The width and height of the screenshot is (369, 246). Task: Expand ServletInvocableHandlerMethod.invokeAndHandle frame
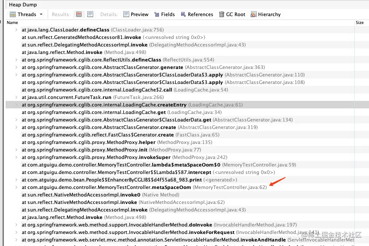coord(16,240)
